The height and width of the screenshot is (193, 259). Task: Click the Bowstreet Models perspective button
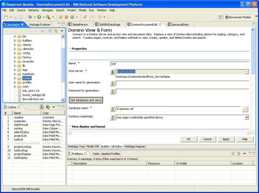(238, 17)
